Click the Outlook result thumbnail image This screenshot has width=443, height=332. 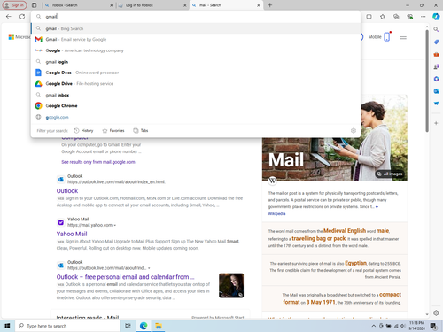click(x=231, y=285)
